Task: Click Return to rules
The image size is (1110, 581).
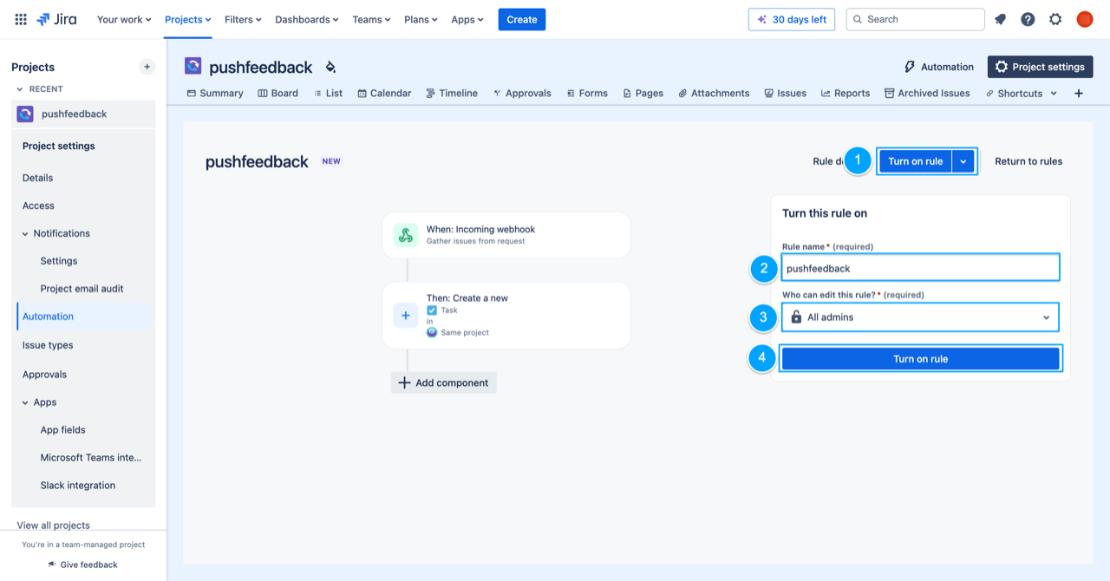Action: click(x=1028, y=161)
